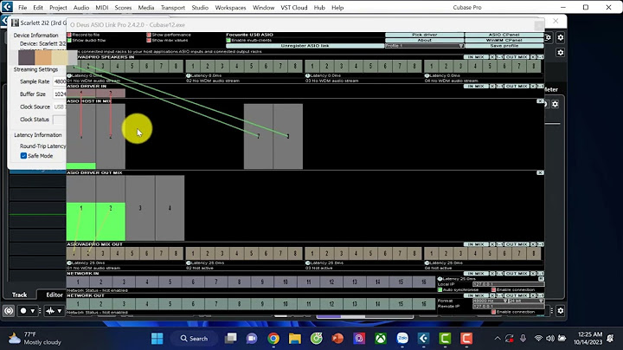Open Google Chrome from taskbar
Image resolution: width=623 pixels, height=350 pixels.
pos(273,339)
